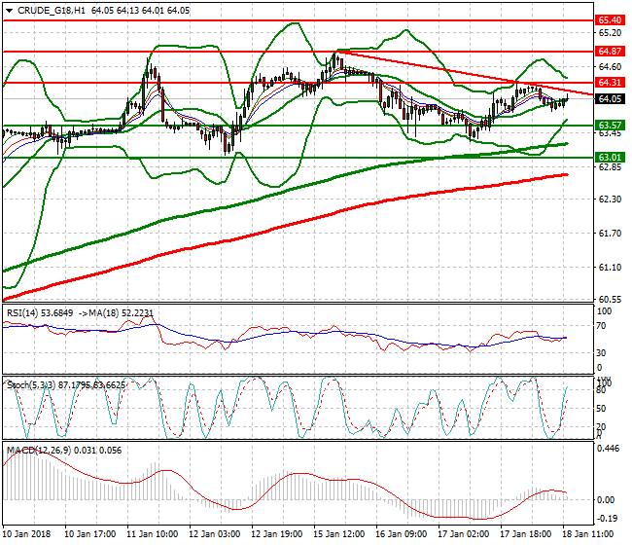The image size is (632, 545).
Task: Click the 63.57 green support label
Action: point(611,125)
